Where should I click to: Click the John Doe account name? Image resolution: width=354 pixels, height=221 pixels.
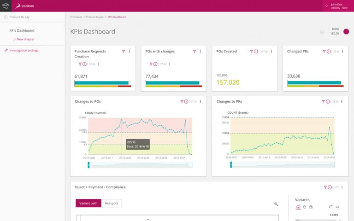(x=336, y=5)
